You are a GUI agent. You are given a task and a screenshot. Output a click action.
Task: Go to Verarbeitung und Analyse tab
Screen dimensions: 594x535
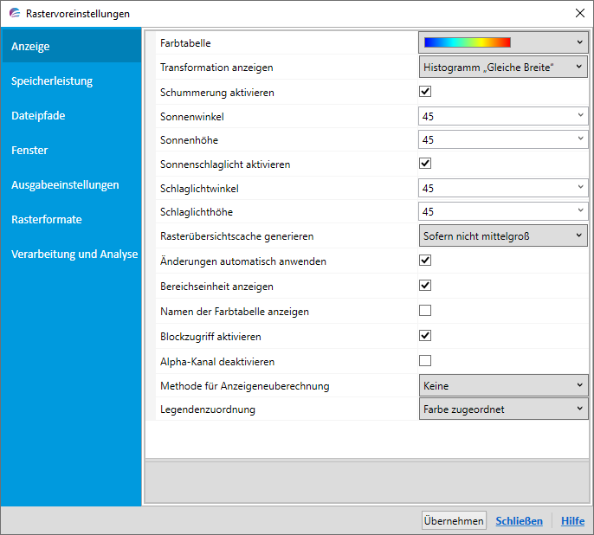(74, 254)
